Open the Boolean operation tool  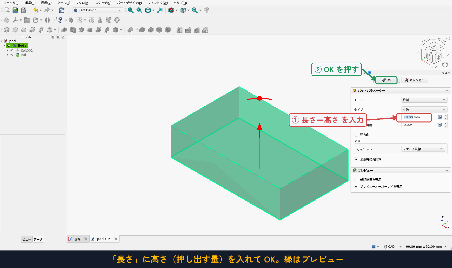point(130,30)
